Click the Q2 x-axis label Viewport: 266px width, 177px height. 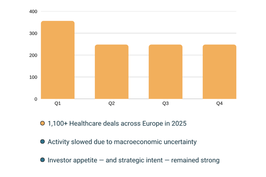[x=111, y=104]
